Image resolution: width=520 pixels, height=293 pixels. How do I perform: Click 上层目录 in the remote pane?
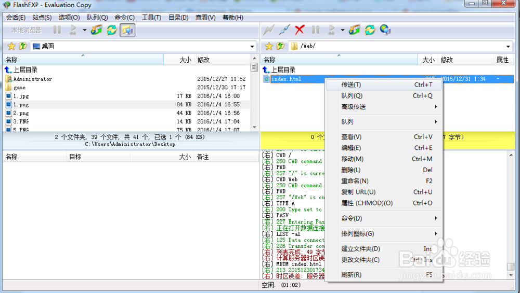[283, 70]
